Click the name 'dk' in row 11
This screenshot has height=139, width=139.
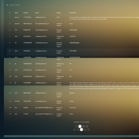click(15, 83)
